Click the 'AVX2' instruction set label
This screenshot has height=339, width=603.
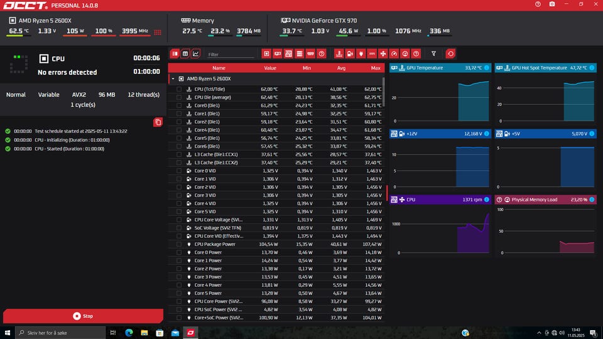pos(79,95)
